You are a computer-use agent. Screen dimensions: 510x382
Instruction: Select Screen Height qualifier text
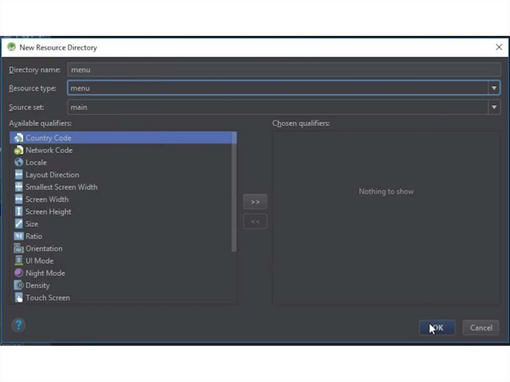point(48,212)
